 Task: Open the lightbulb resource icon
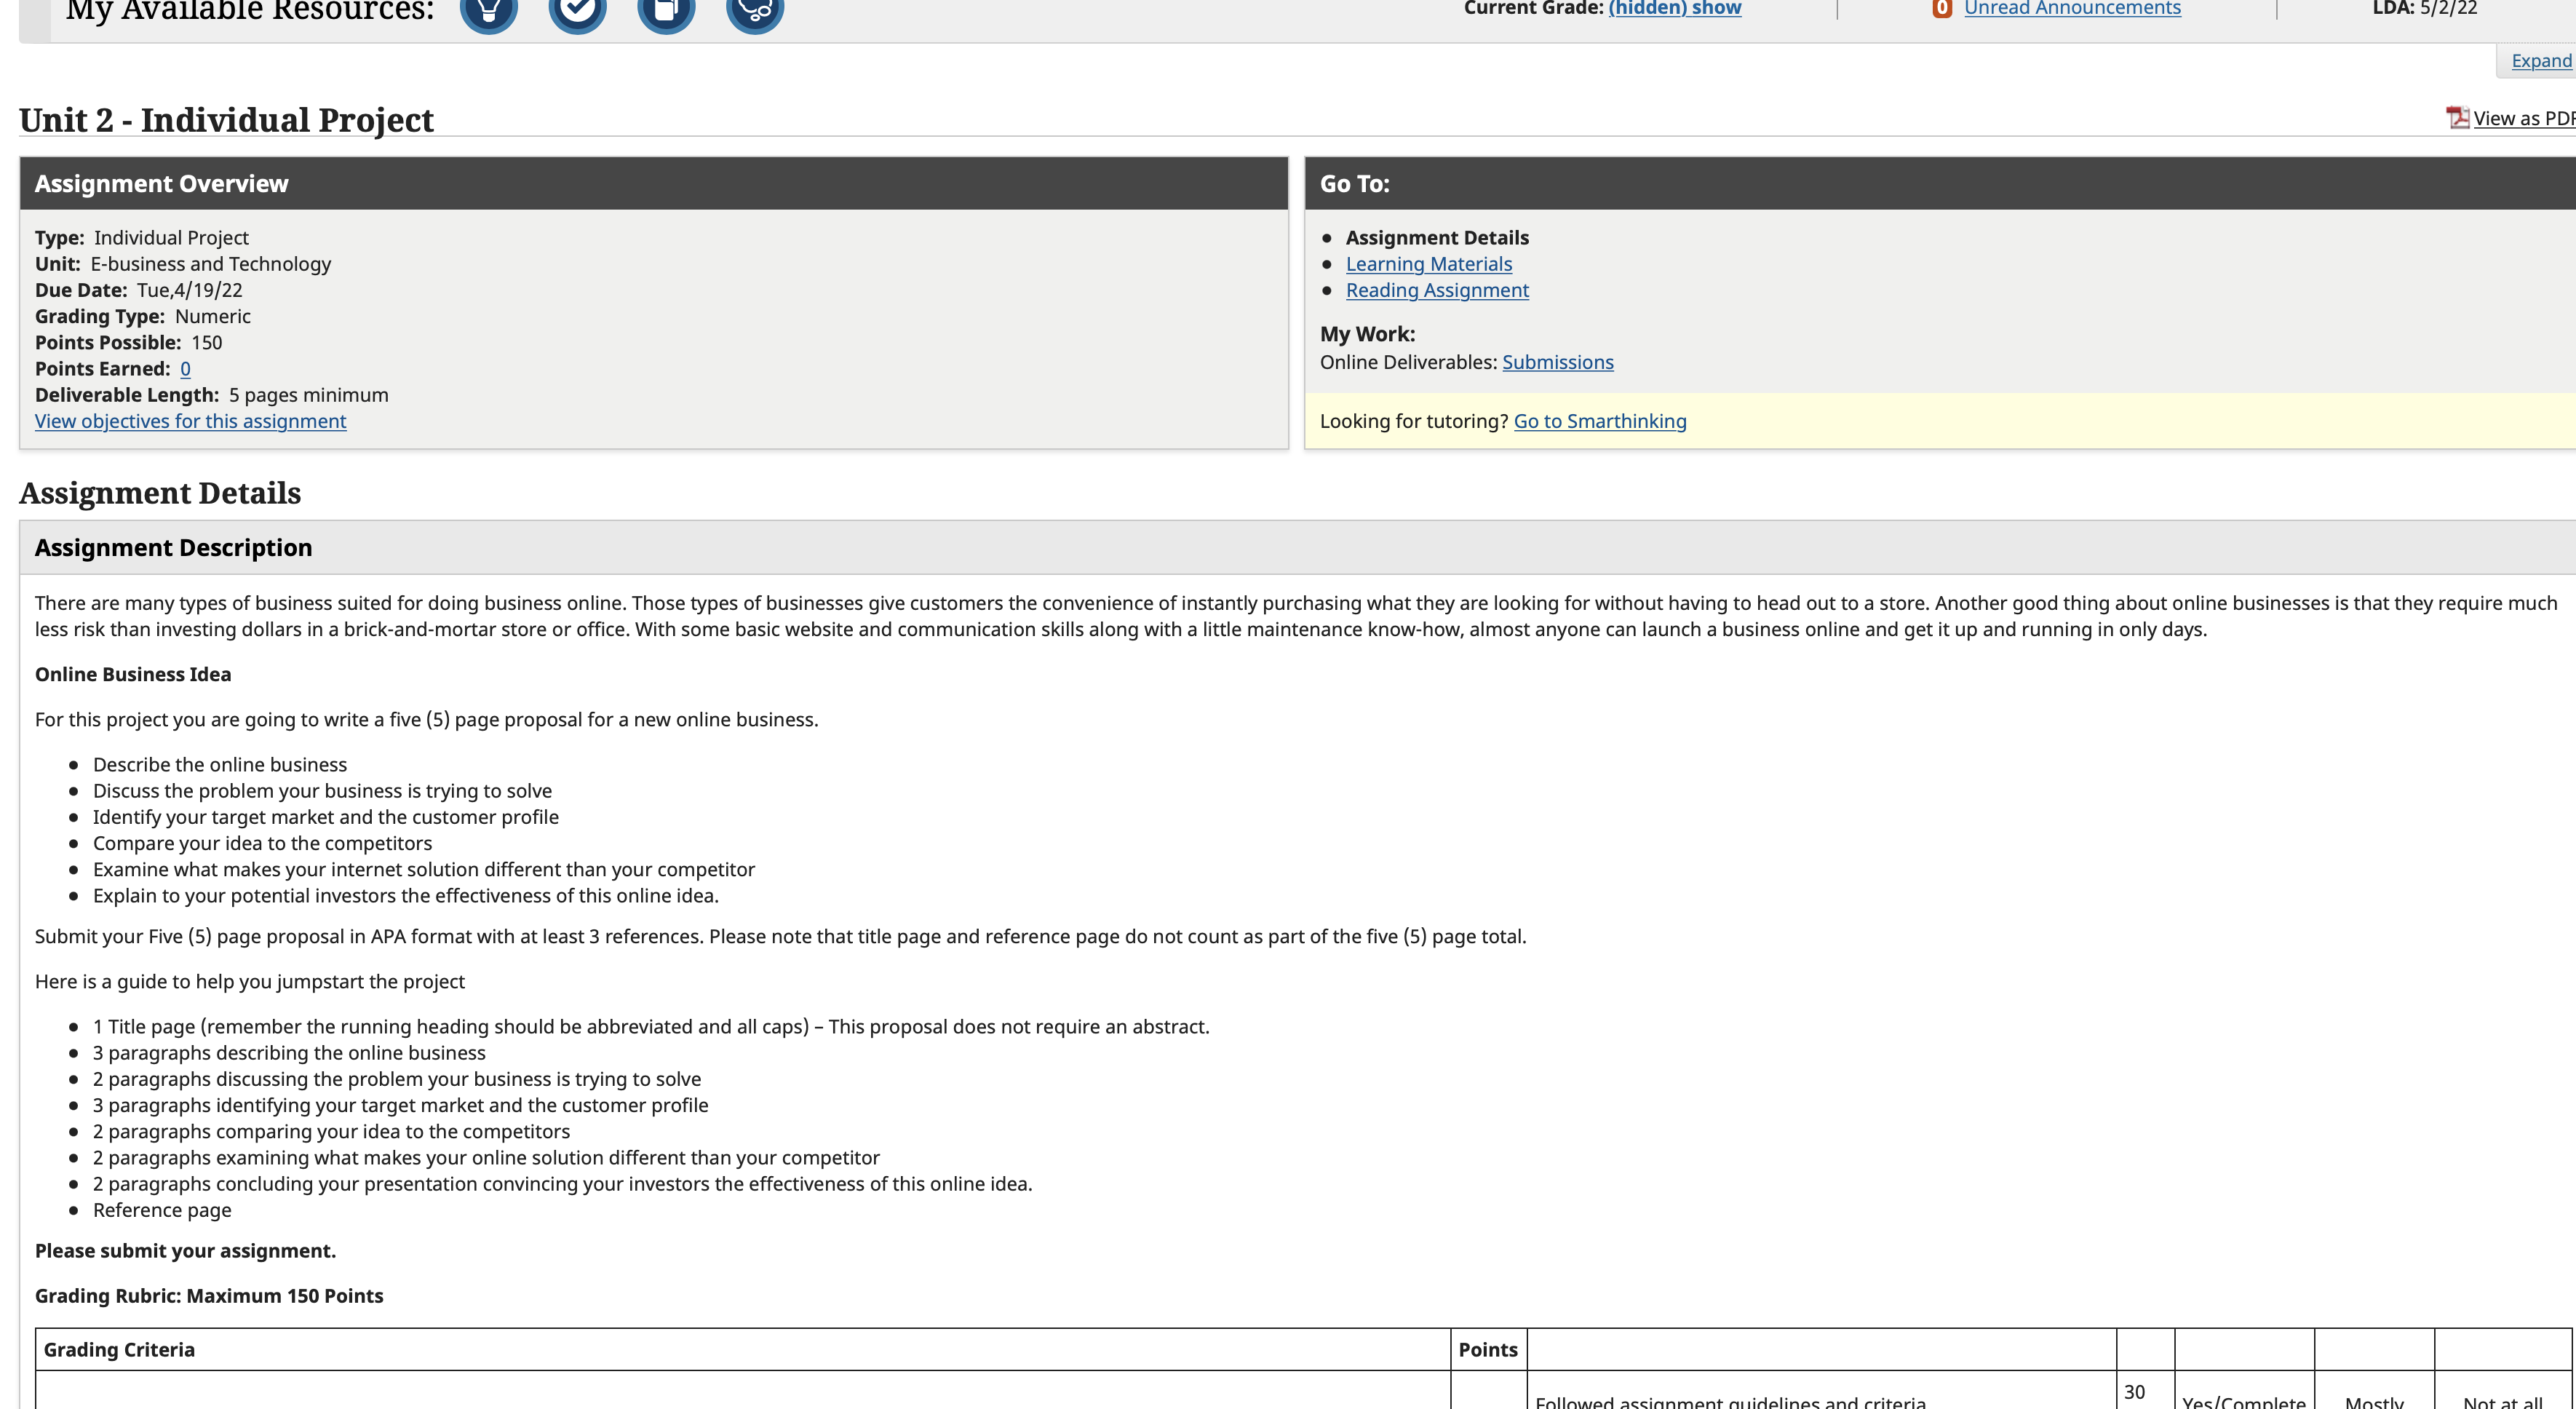pos(489,10)
